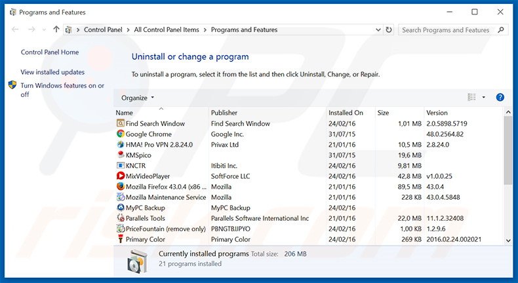Click the change view layout icon
The width and height of the screenshot is (518, 283).
(471, 97)
